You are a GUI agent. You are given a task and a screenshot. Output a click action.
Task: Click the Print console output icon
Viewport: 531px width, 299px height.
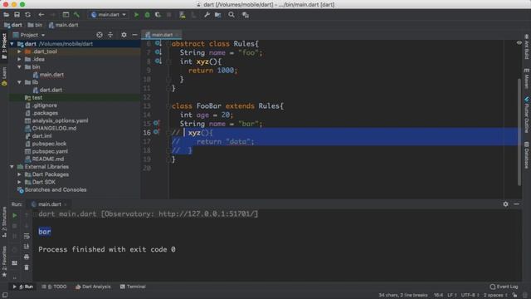pos(27,257)
